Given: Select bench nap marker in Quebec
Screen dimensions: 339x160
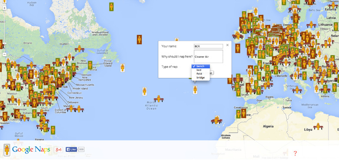Looking at the screenshot, I should [80, 48].
